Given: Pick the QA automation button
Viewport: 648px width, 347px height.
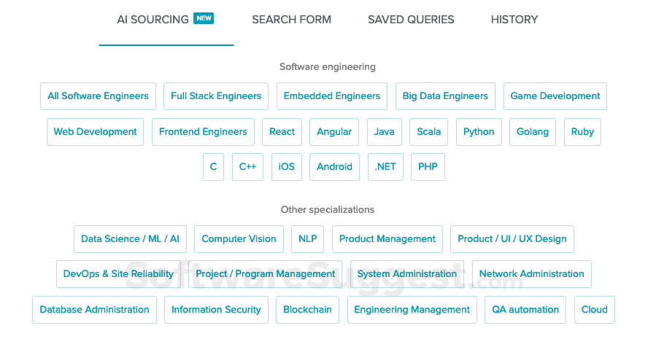Looking at the screenshot, I should pyautogui.click(x=525, y=310).
